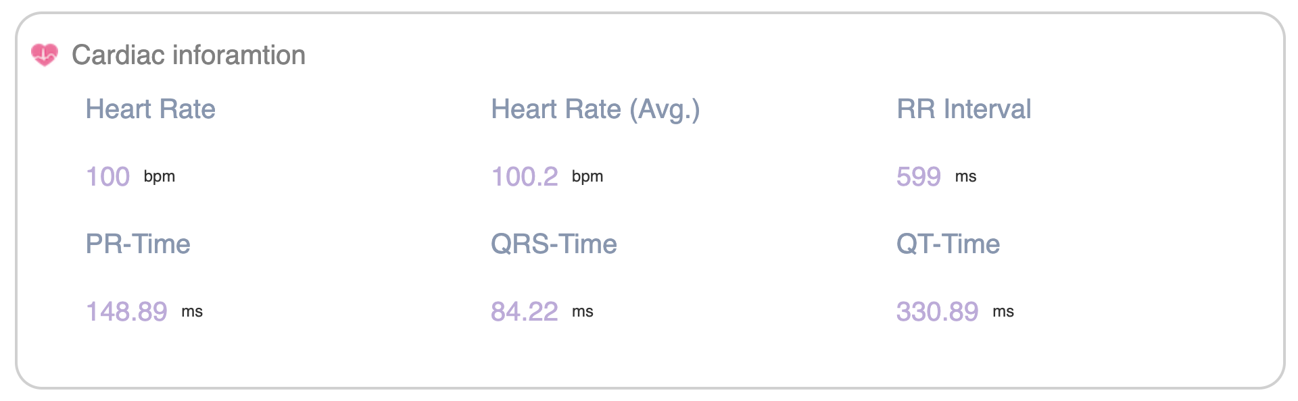Select the RR Interval label
The image size is (1298, 401).
tap(963, 109)
